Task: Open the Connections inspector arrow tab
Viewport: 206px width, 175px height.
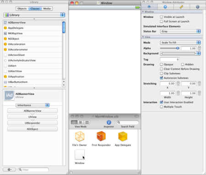Action: click(x=165, y=7)
